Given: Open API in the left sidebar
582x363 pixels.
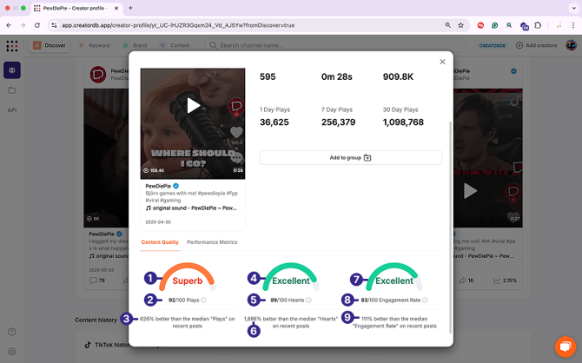Looking at the screenshot, I should [12, 110].
